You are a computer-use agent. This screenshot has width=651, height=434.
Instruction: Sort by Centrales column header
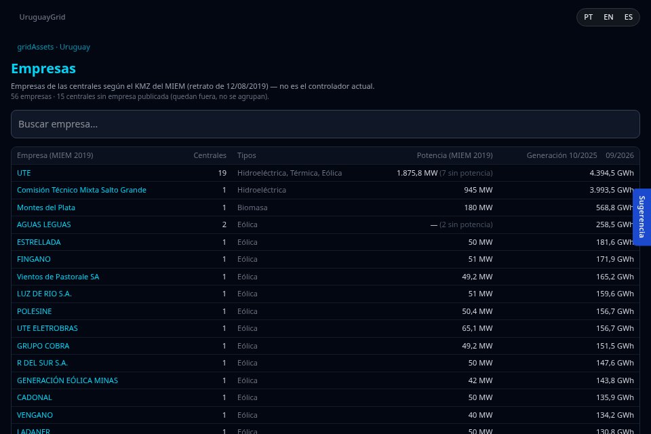click(x=210, y=155)
